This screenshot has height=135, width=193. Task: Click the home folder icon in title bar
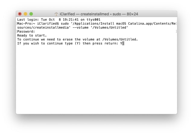pyautogui.click(x=56, y=14)
